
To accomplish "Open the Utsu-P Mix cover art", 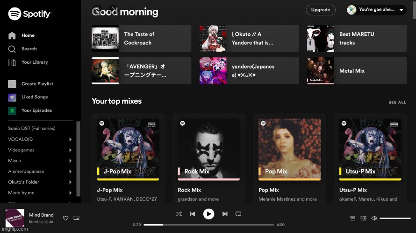I will coord(370,150).
